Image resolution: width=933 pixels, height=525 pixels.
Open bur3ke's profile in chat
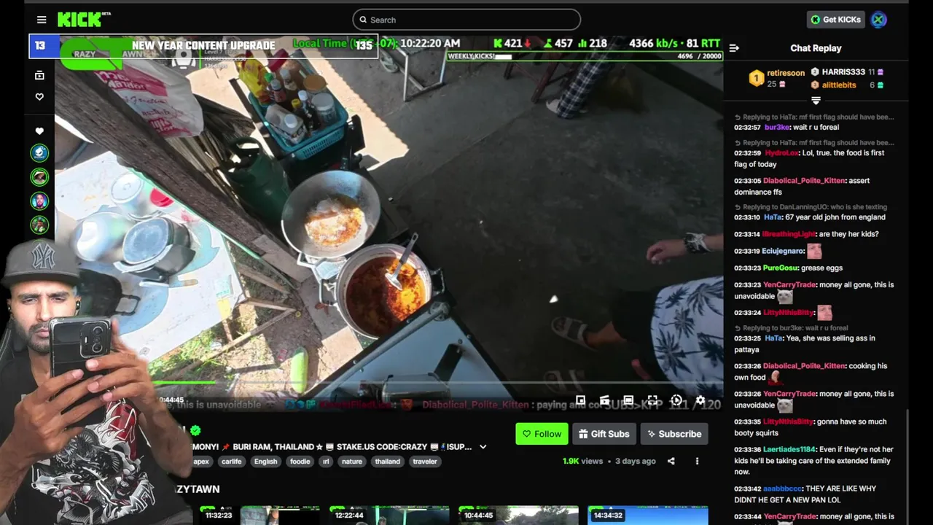click(777, 128)
